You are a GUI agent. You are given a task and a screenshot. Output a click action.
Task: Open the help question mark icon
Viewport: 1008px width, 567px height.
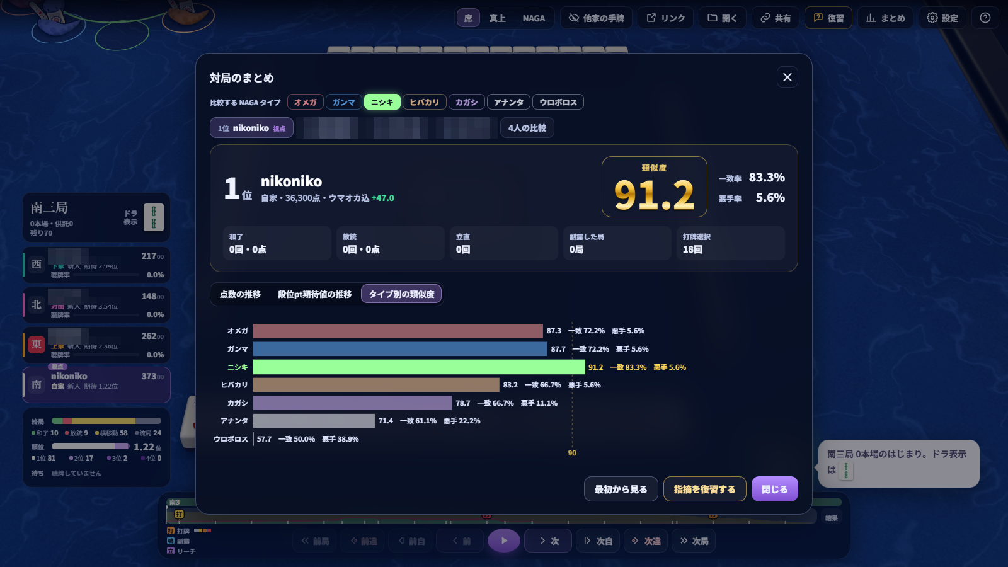[x=985, y=18]
